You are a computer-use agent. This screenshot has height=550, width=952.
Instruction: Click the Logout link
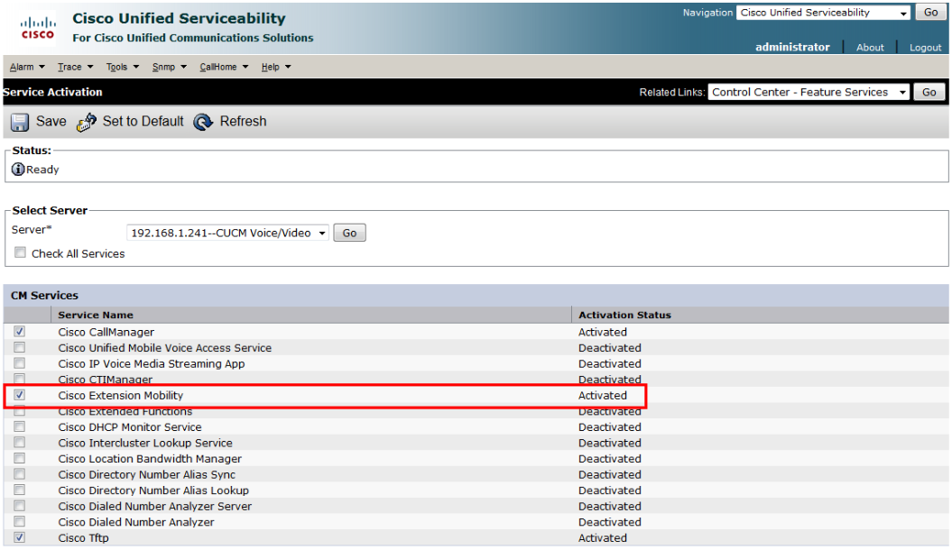[926, 47]
